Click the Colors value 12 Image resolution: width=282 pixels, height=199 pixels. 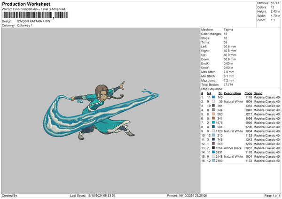pos(273,8)
